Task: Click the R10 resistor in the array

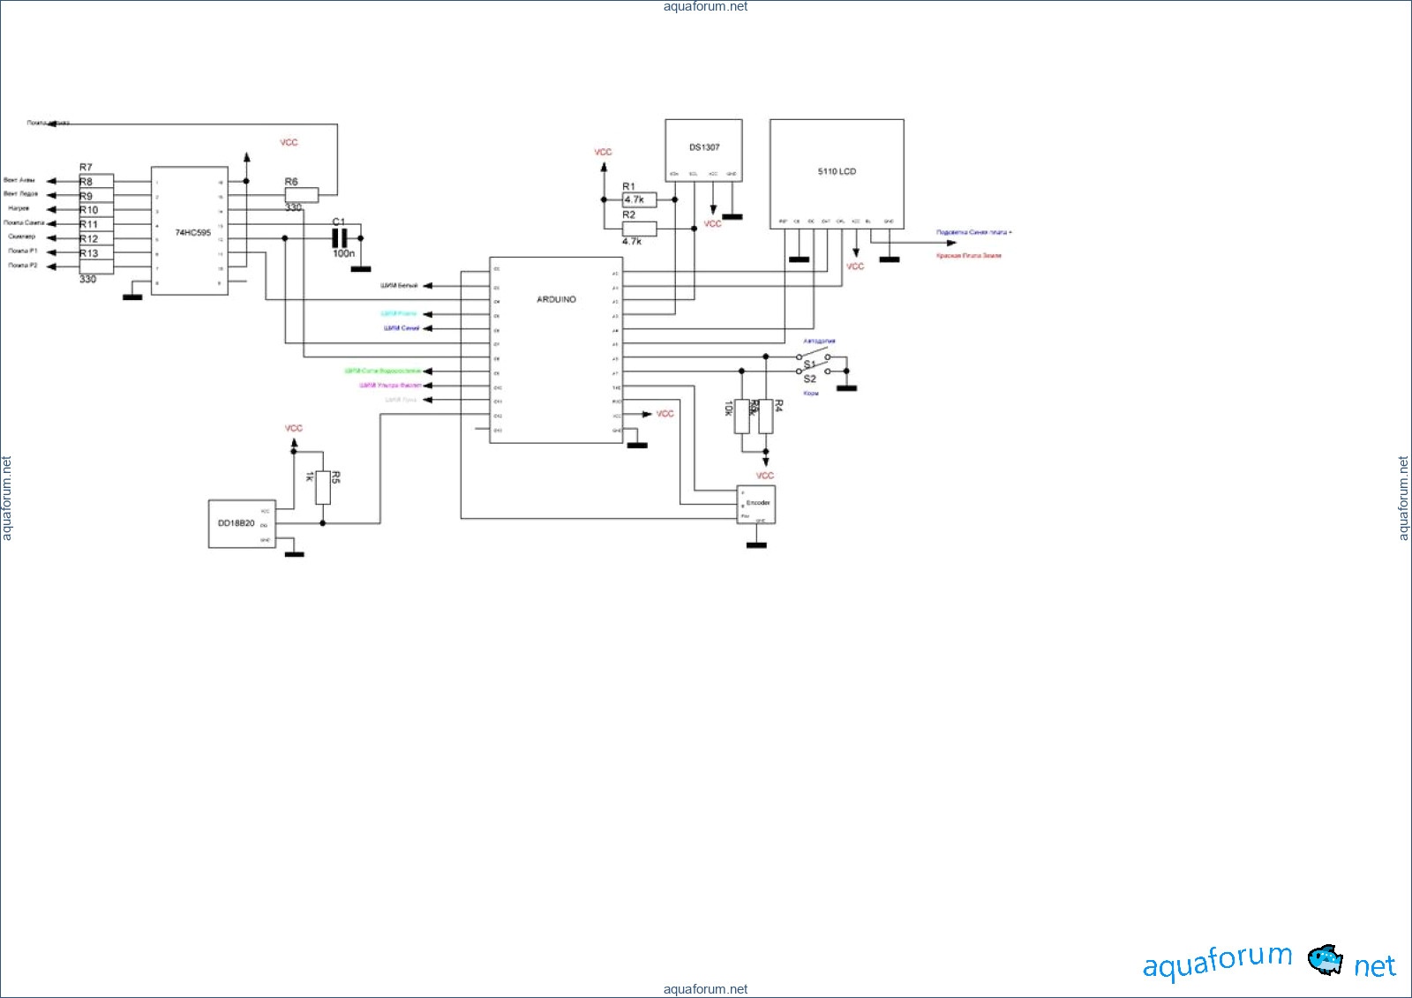Action: tap(96, 210)
